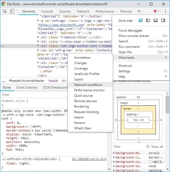Screen dimensions: 170x172
Task: Open Sensors from More tools submenu
Action: click(90, 123)
